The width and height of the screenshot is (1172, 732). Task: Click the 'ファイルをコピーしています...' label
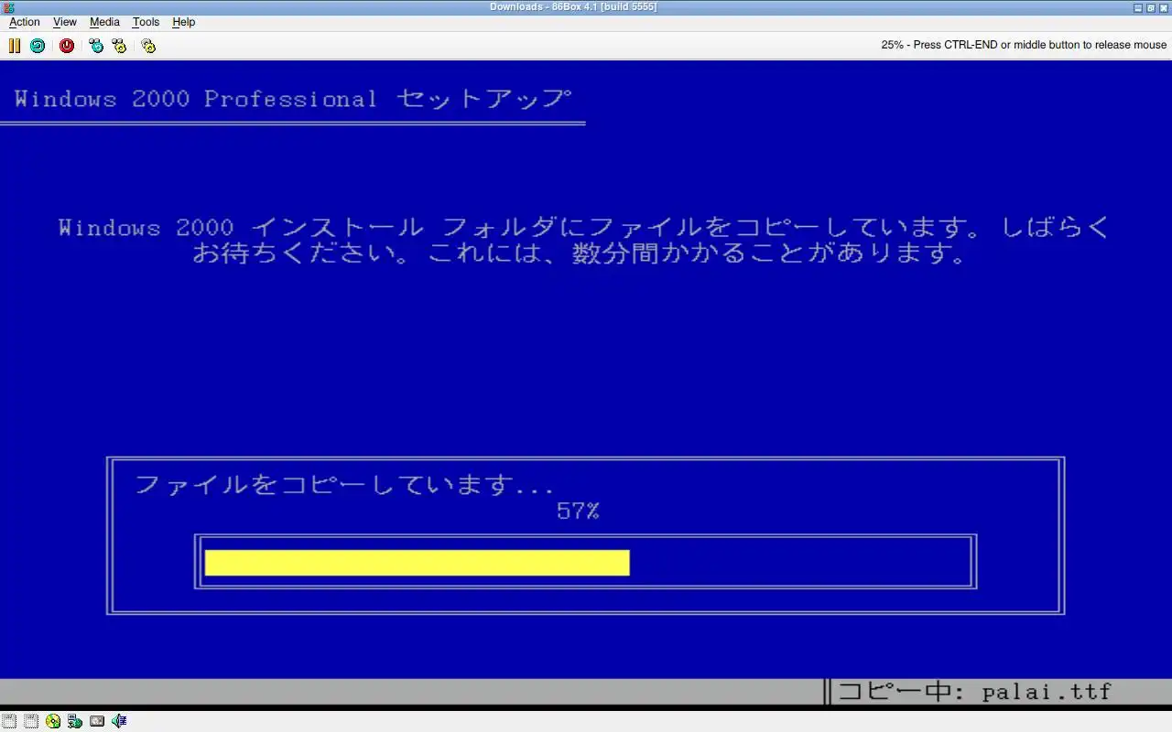click(x=344, y=485)
